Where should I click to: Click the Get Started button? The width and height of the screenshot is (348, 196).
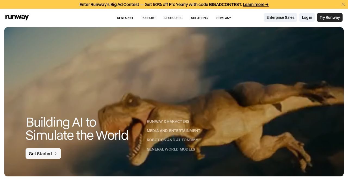tap(43, 154)
